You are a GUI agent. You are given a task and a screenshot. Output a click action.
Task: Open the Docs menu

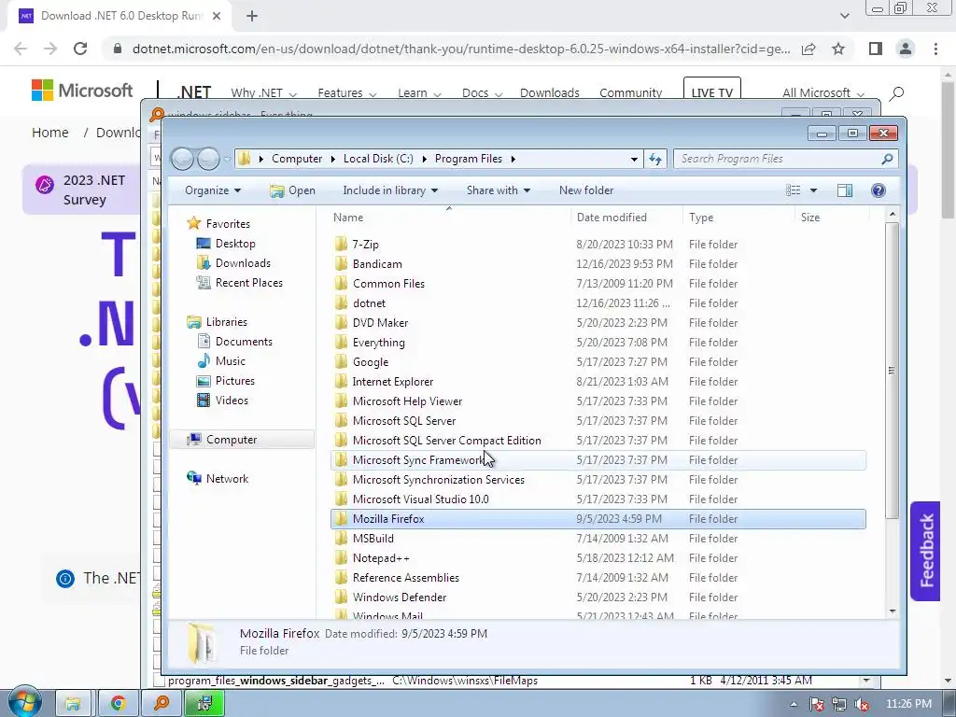click(x=483, y=92)
